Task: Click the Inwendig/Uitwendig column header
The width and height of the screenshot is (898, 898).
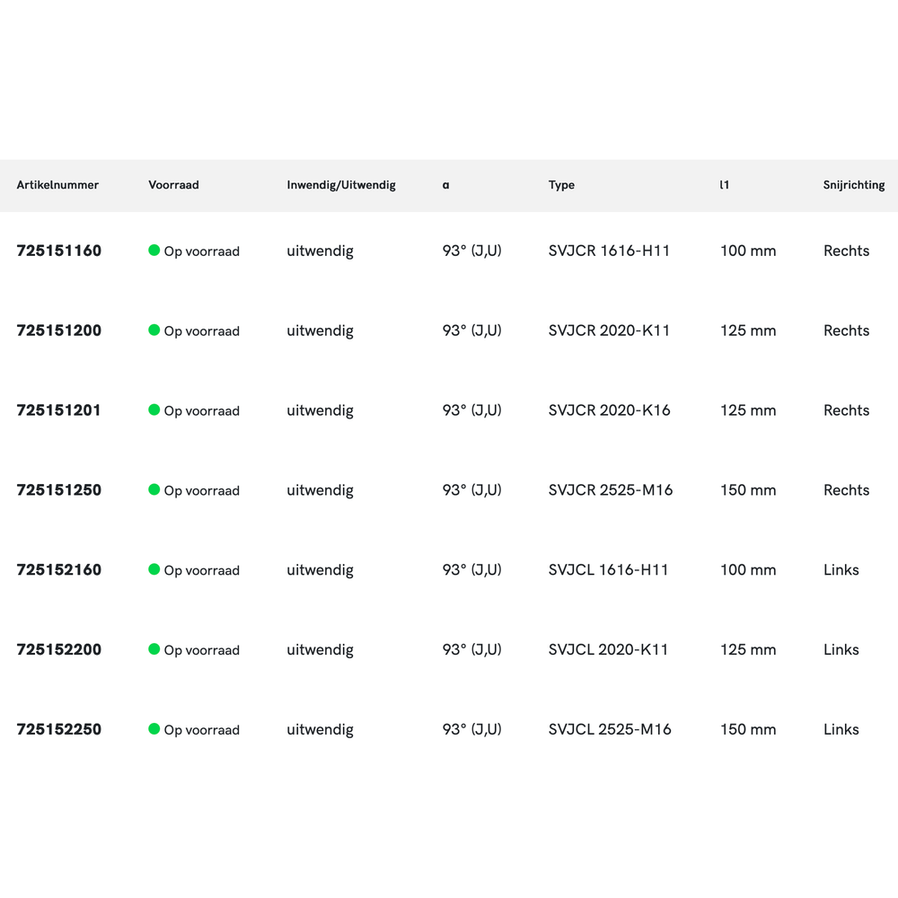Action: coord(341,185)
